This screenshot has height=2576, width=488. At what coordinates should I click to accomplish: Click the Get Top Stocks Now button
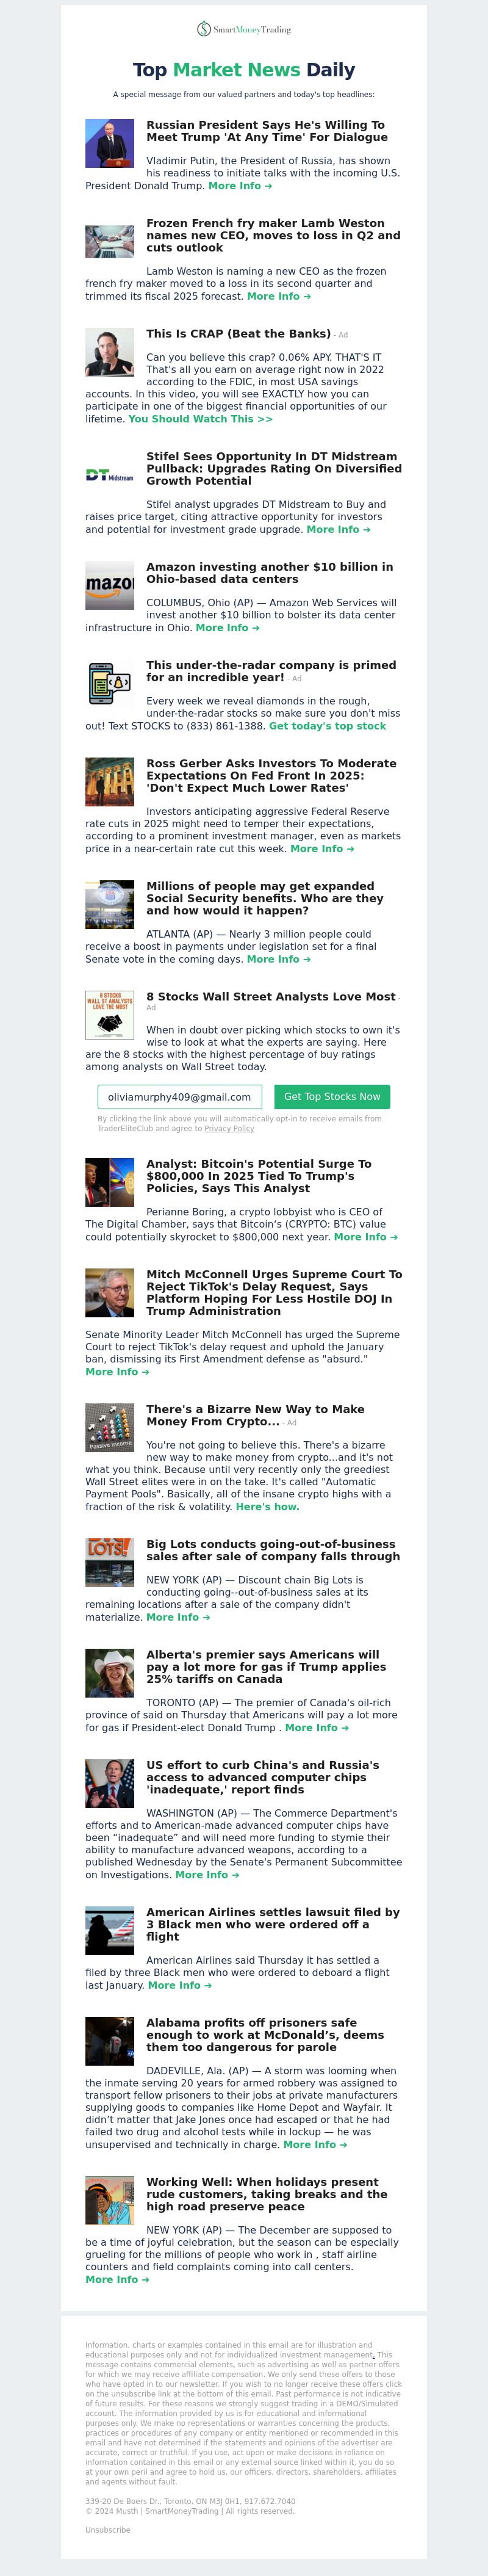(332, 1097)
